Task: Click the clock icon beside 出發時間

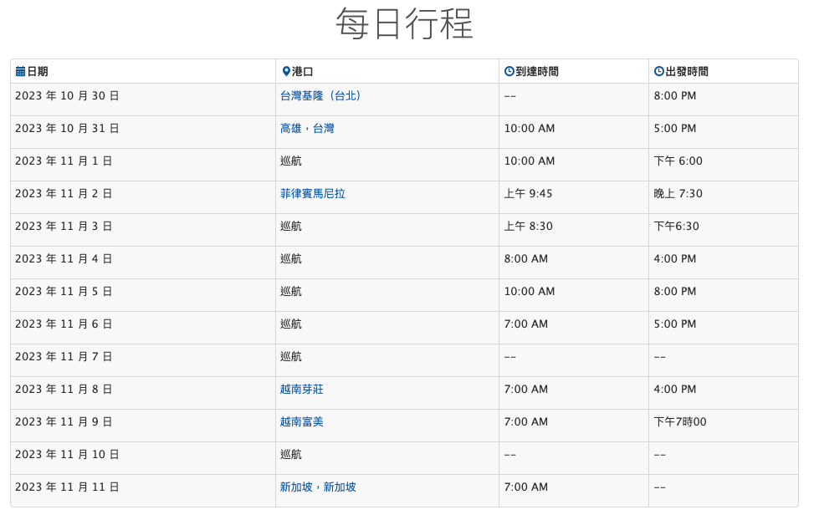Action: point(658,72)
